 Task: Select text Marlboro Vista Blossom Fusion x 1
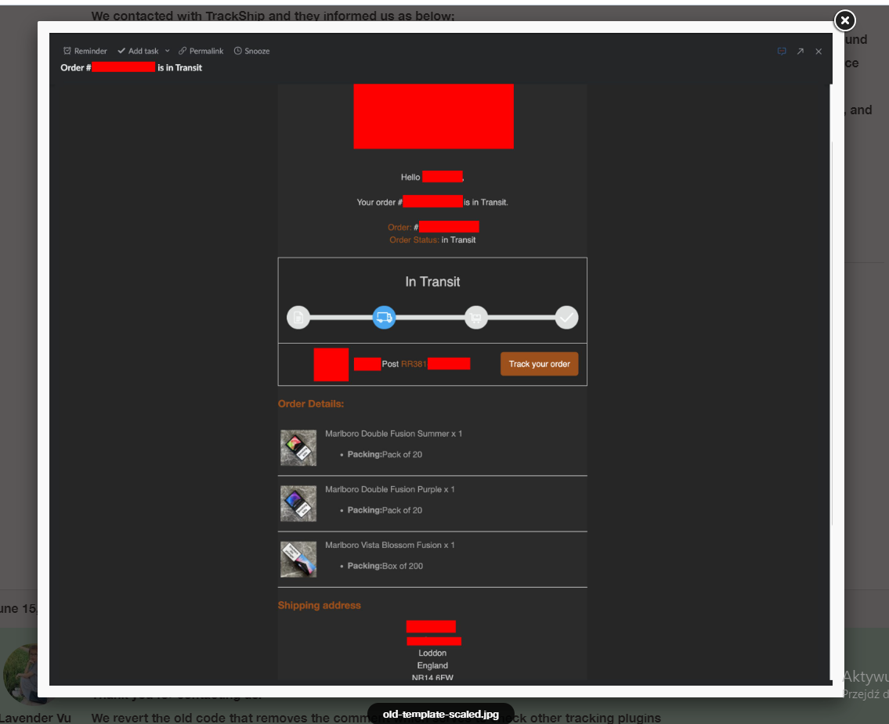[389, 545]
